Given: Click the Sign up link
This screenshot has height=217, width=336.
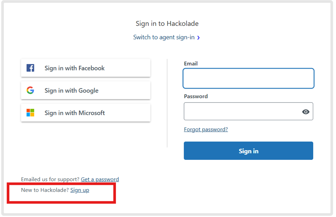Looking at the screenshot, I should pos(80,190).
